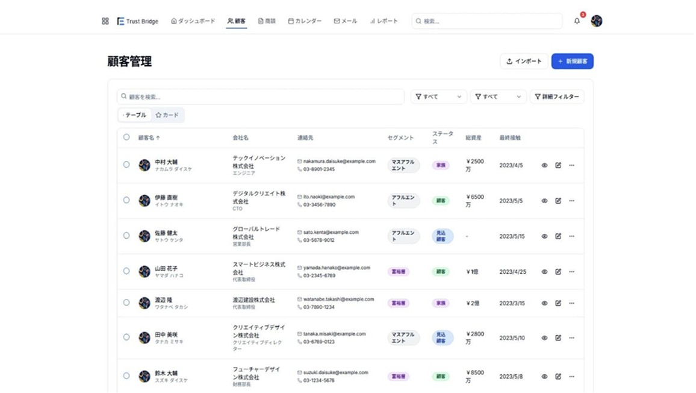Select the checkbox for 中村 大輔

coord(126,165)
